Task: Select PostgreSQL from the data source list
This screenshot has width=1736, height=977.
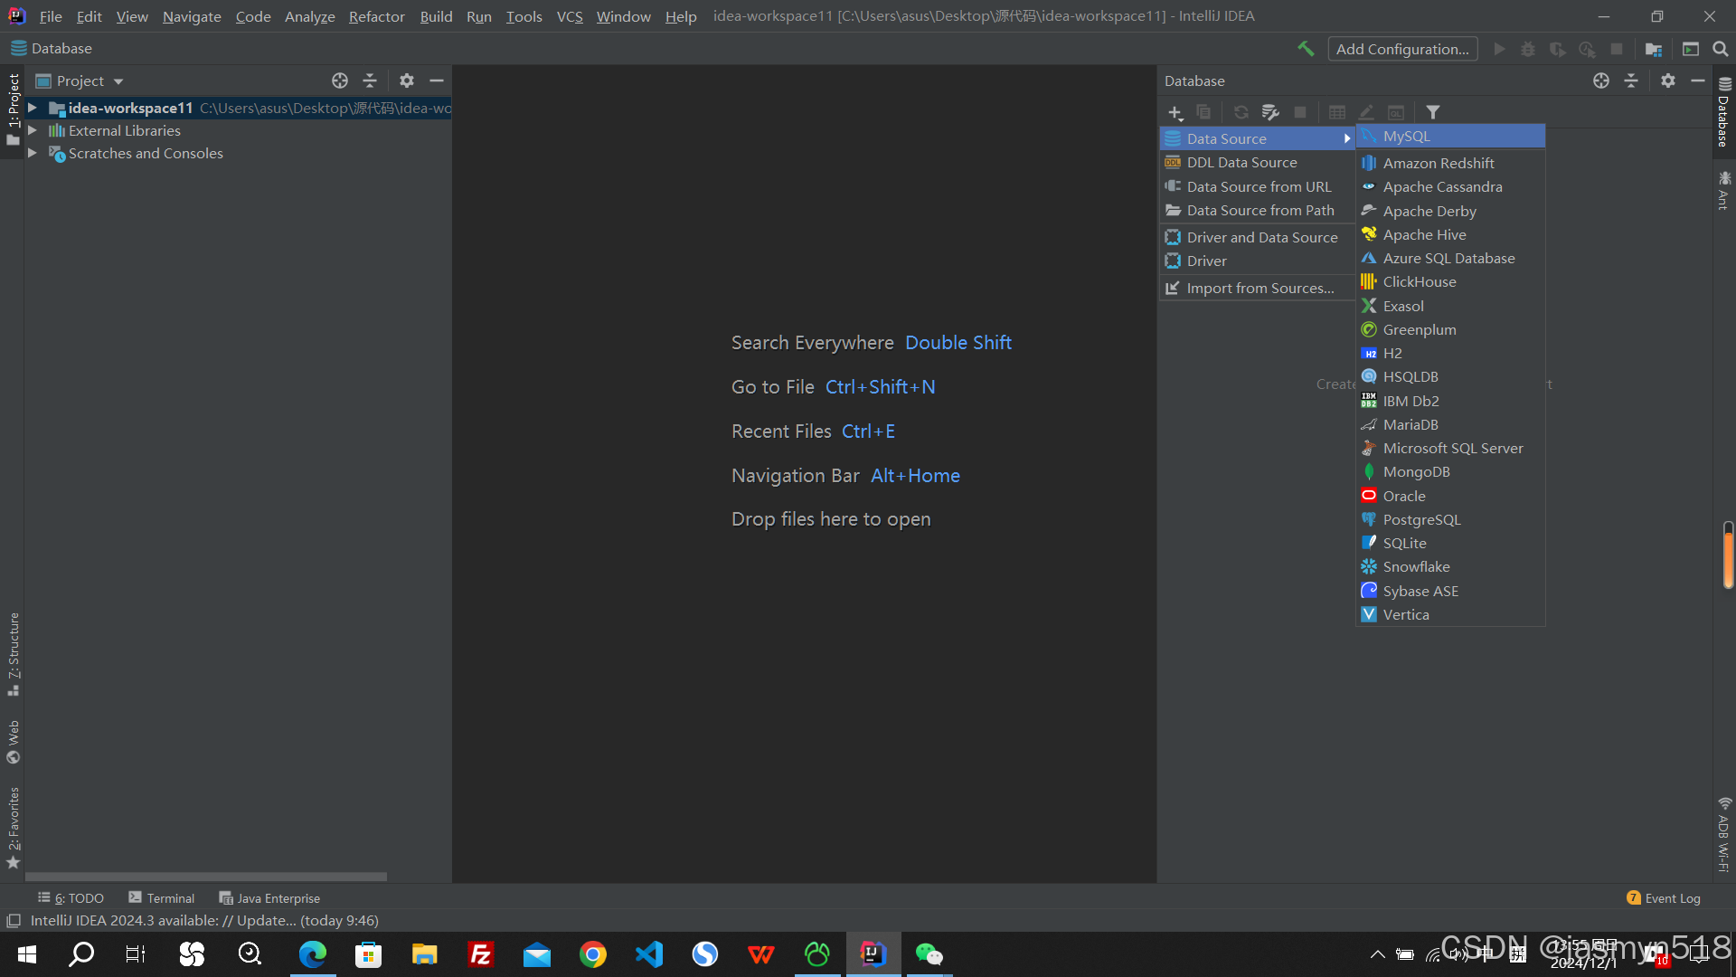Action: pyautogui.click(x=1421, y=519)
